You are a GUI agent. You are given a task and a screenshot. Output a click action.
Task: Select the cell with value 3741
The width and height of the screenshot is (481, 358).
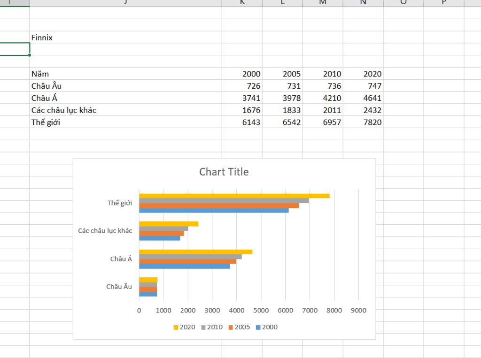click(x=251, y=98)
